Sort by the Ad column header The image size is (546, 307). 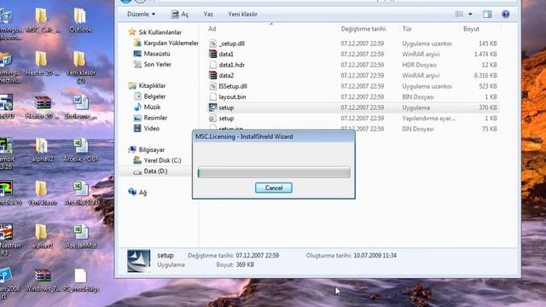212,29
